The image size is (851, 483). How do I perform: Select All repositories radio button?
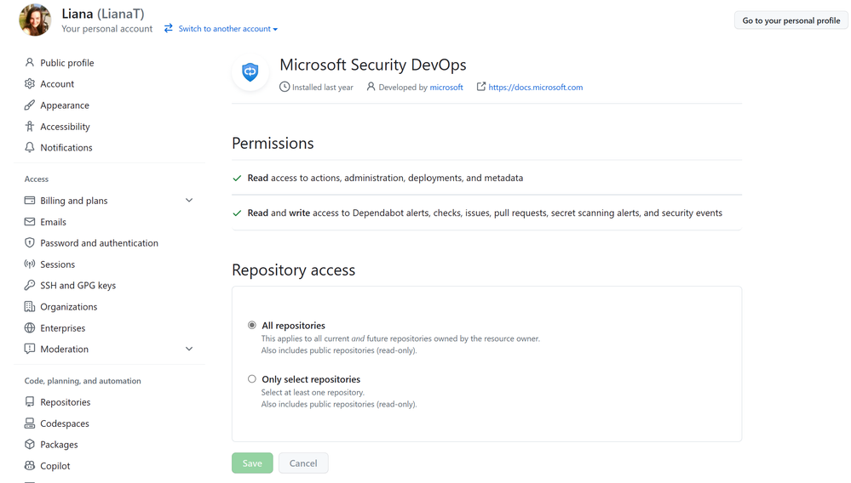pos(252,325)
